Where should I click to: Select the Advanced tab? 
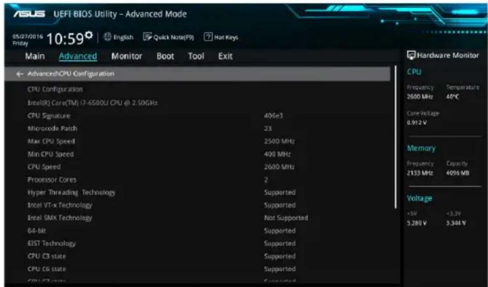78,56
